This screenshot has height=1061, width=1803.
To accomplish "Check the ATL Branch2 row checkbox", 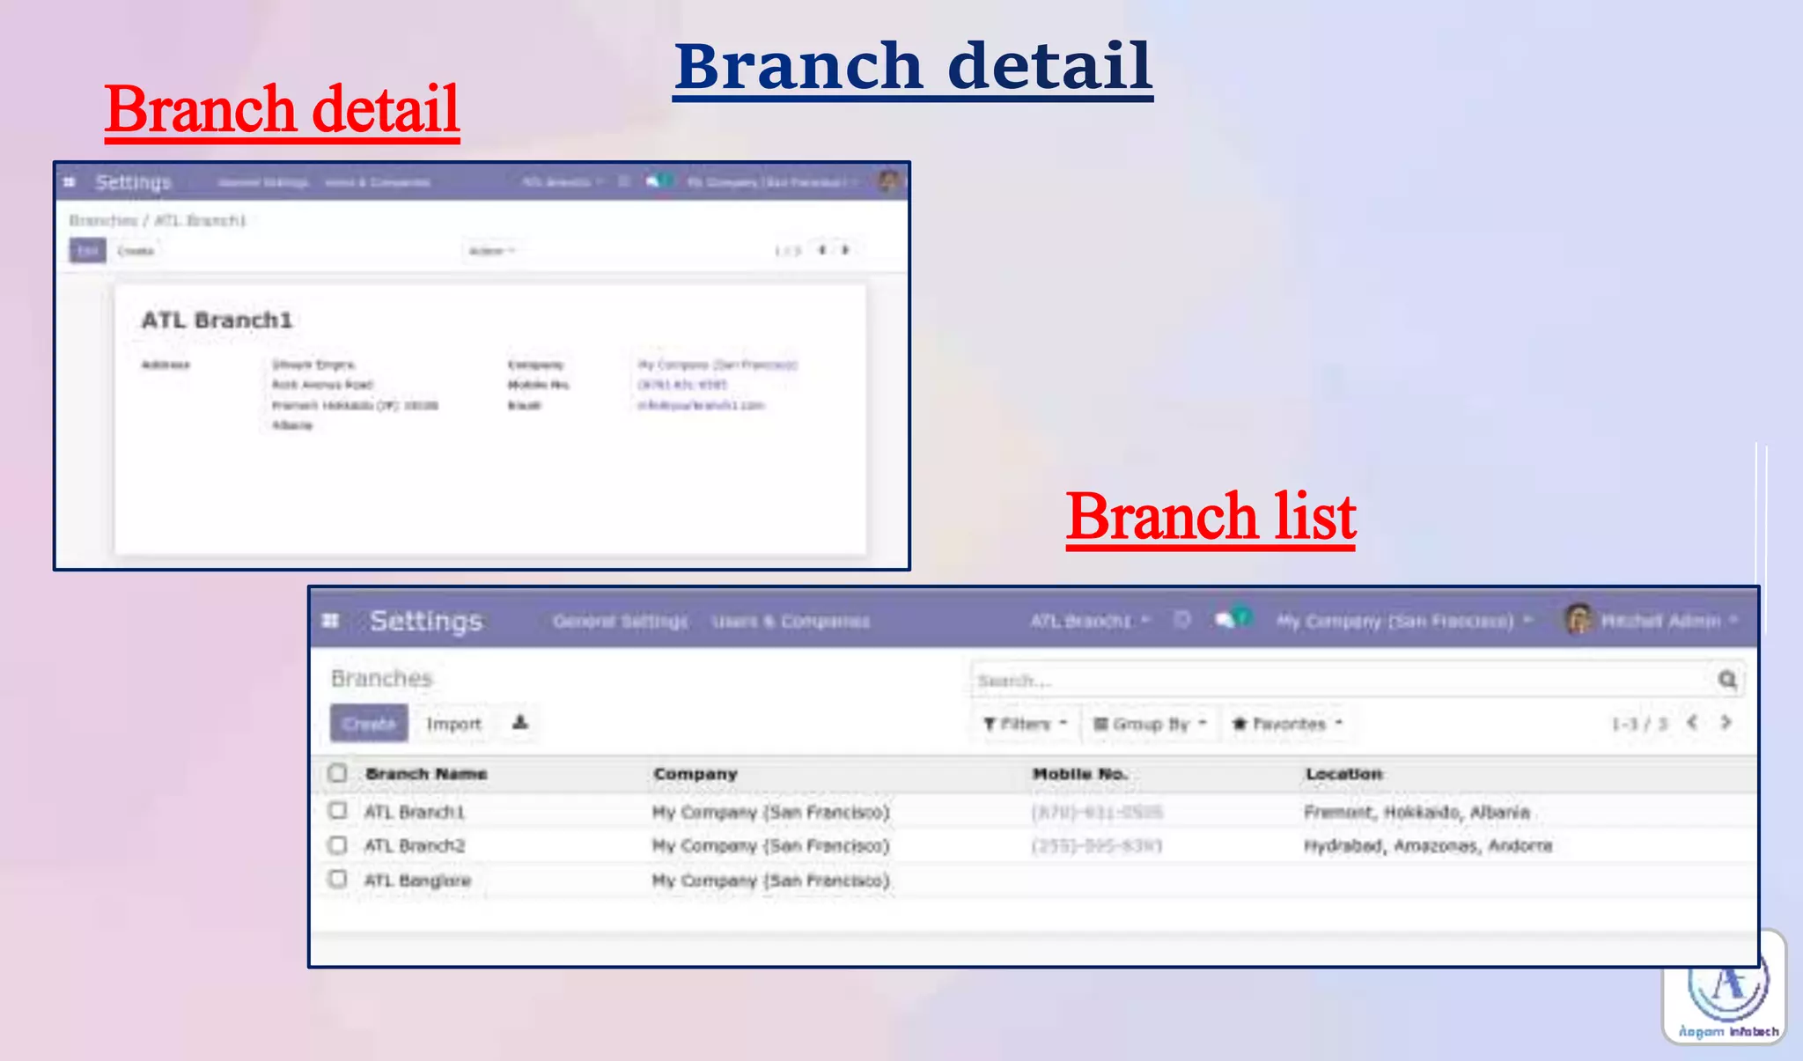I will (337, 845).
